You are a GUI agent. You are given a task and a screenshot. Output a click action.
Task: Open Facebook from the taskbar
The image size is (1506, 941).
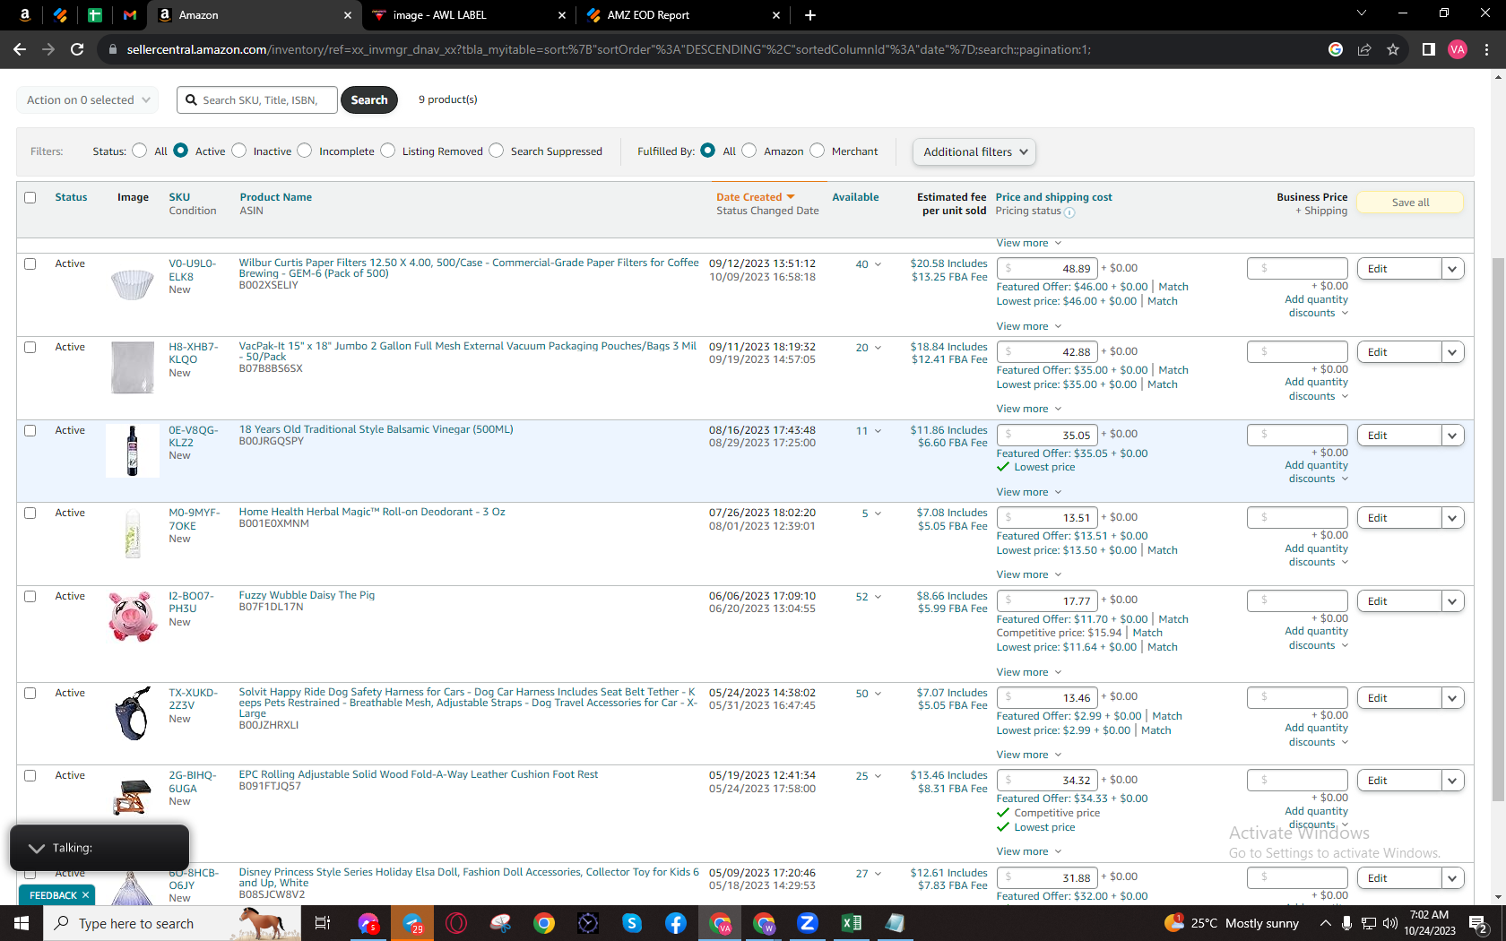click(x=676, y=923)
